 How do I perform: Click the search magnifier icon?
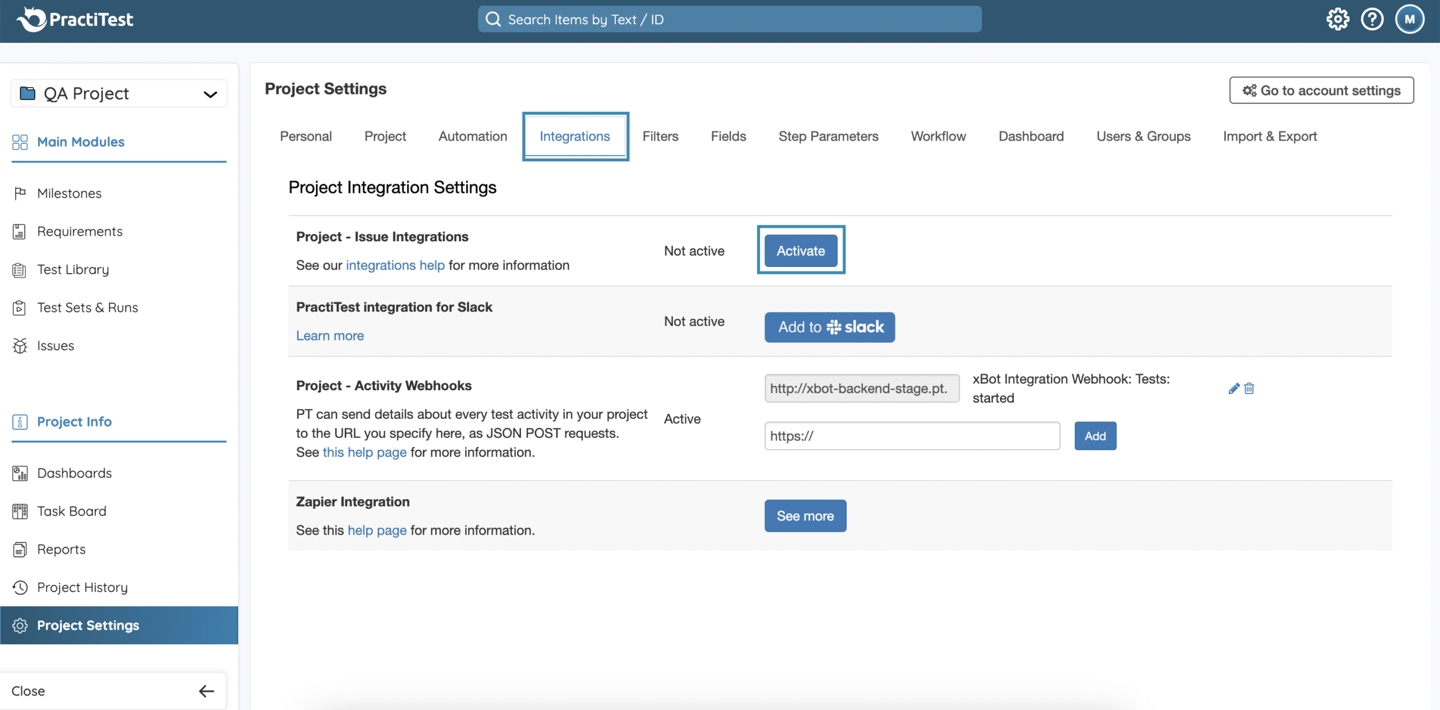tap(493, 20)
